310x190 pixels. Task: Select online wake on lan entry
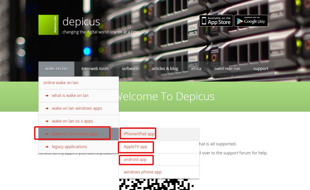point(79,83)
